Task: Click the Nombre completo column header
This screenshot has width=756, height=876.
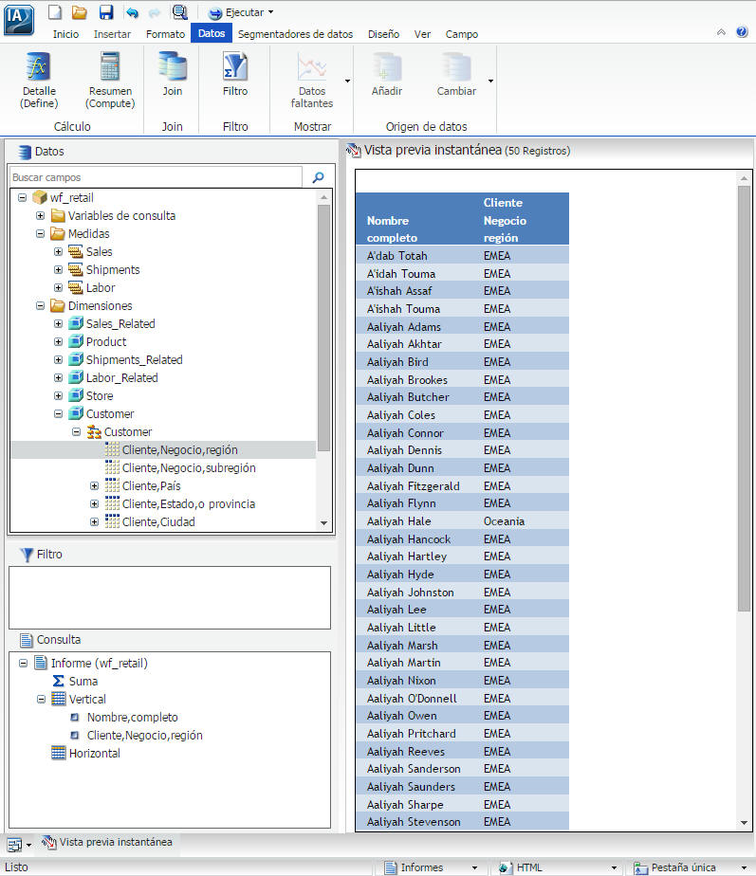Action: [392, 229]
